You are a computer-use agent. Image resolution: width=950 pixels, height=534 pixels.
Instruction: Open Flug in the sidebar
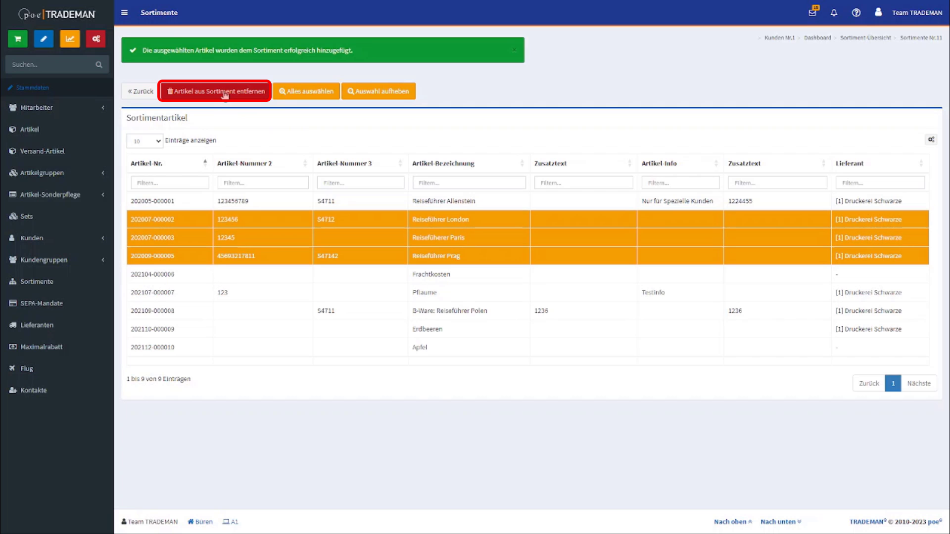tap(57, 368)
